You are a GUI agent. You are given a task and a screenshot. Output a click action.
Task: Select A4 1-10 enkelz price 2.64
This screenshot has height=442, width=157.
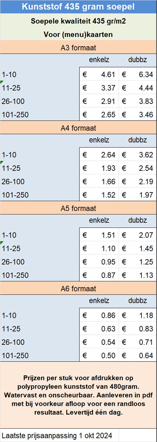[x=99, y=155]
